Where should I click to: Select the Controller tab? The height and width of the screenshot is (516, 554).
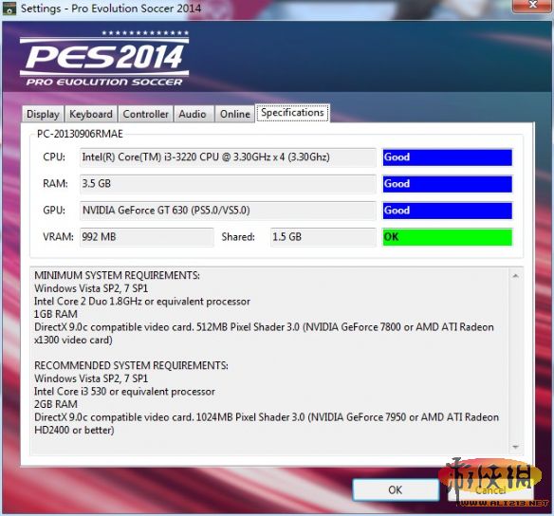pos(145,114)
